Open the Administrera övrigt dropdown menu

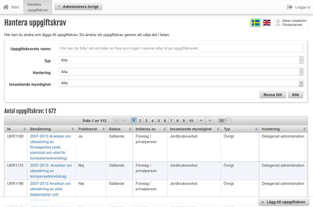(x=78, y=7)
